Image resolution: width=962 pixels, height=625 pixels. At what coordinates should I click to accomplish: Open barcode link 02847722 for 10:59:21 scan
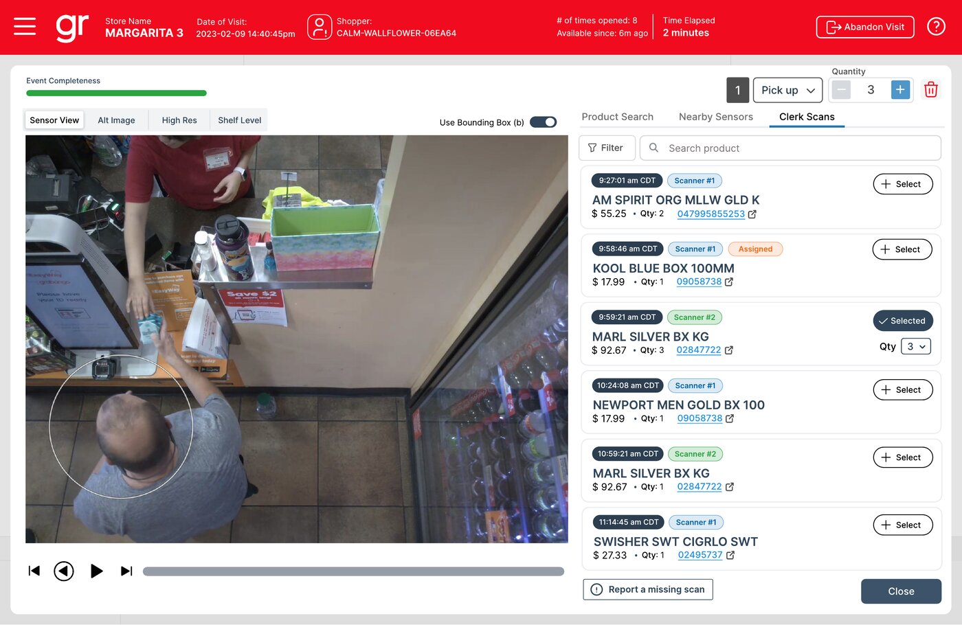700,487
